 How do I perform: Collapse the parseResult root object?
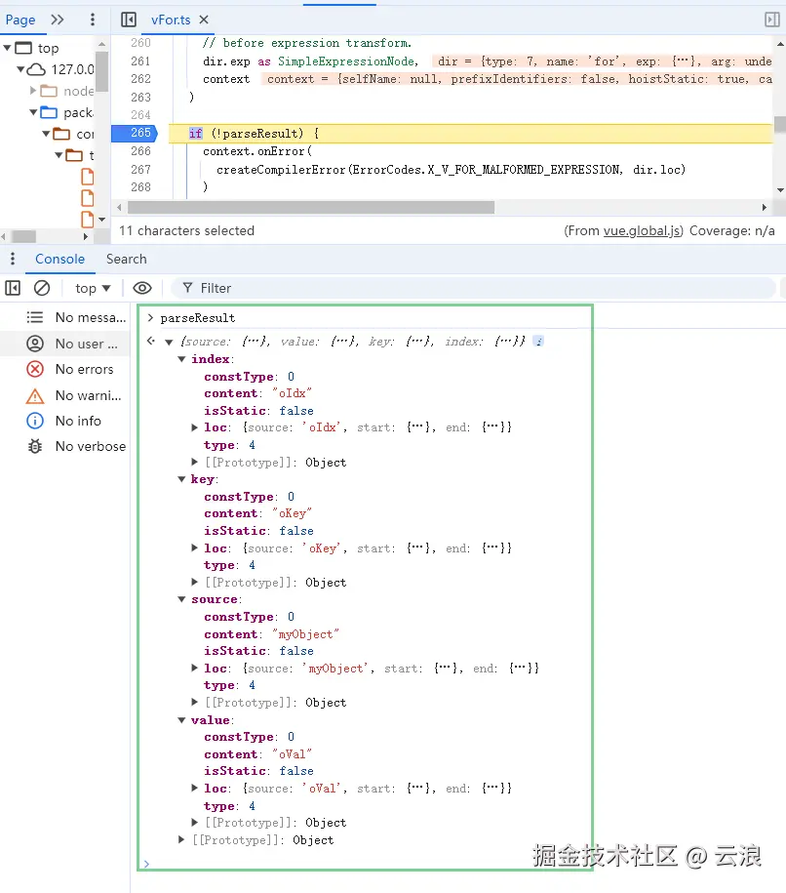point(169,343)
